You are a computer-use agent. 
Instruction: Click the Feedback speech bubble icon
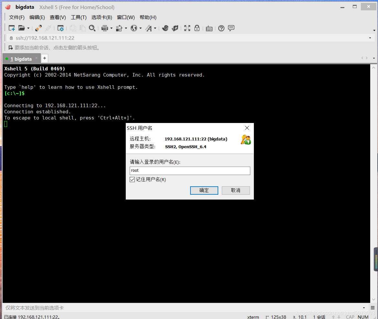231,28
